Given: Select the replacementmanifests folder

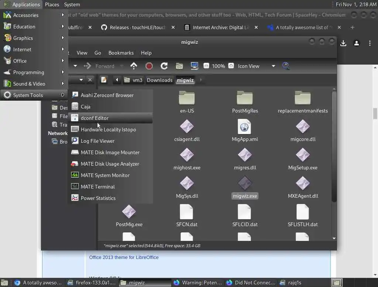Looking at the screenshot, I should pos(303,102).
